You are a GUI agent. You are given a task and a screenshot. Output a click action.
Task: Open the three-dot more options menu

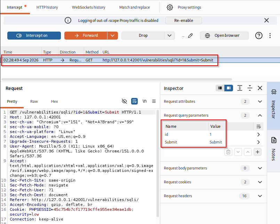270,35
